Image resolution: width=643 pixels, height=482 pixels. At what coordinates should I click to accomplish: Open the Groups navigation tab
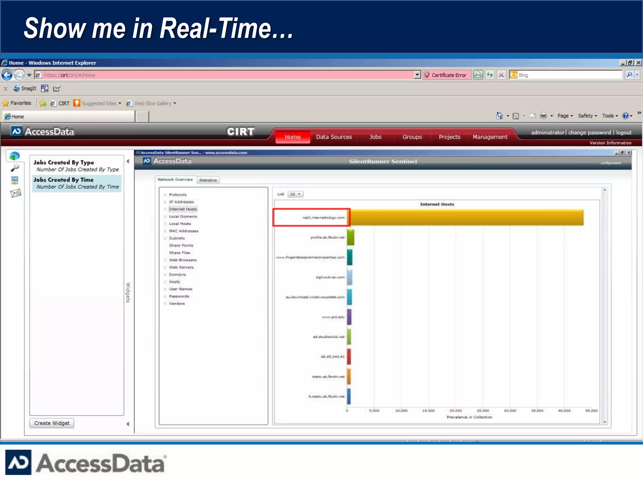(412, 137)
